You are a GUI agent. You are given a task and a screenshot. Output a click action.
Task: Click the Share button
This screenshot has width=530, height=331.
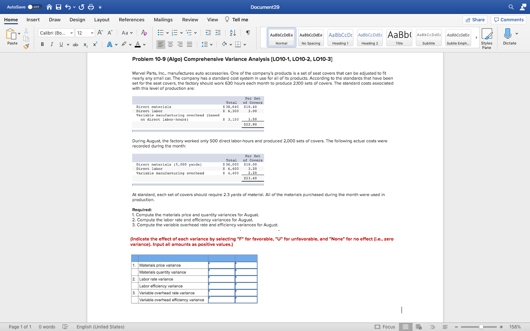point(475,20)
